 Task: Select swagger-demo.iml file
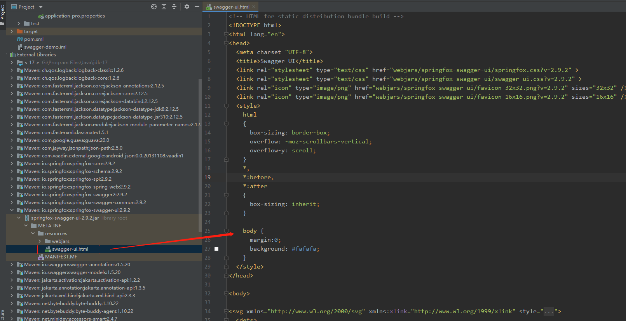45,47
